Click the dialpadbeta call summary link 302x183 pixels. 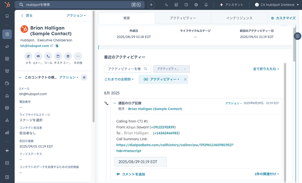point(175,145)
